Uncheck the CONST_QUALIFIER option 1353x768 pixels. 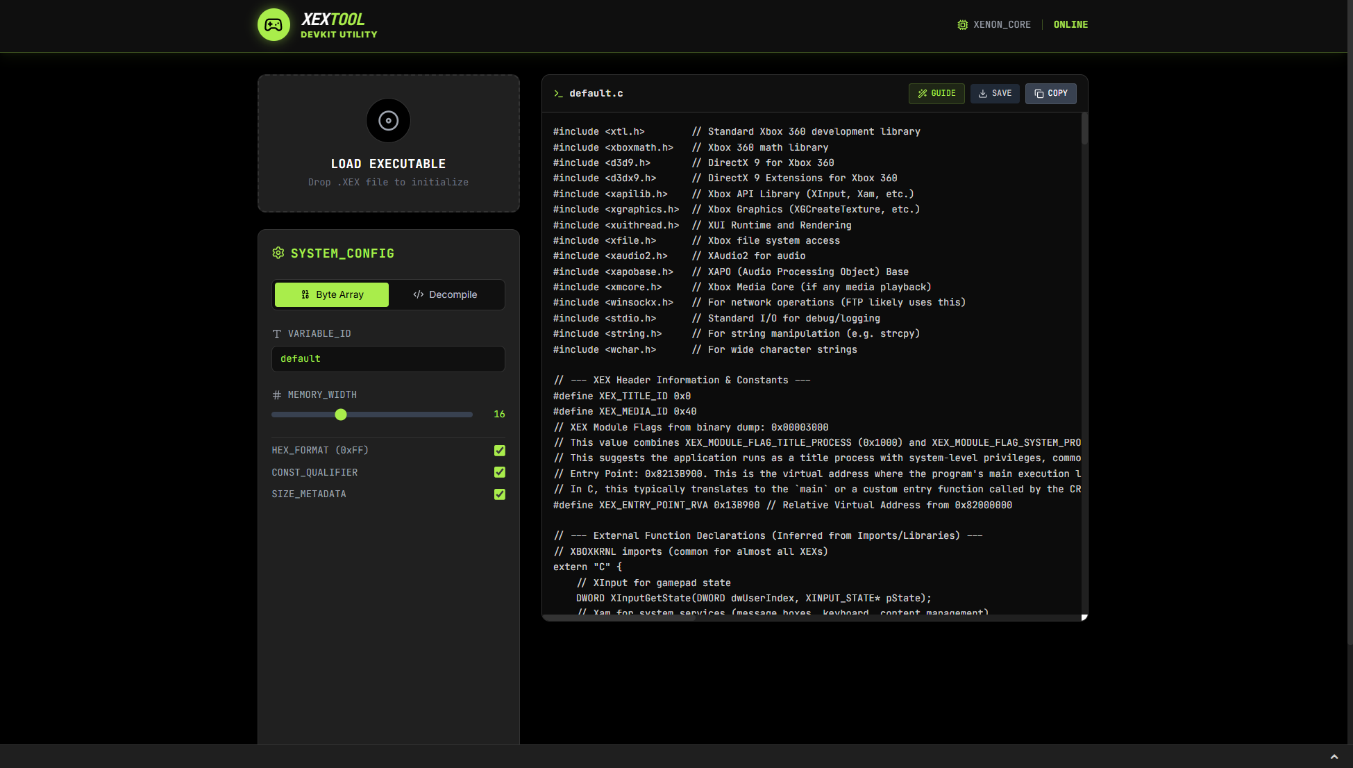(x=499, y=472)
